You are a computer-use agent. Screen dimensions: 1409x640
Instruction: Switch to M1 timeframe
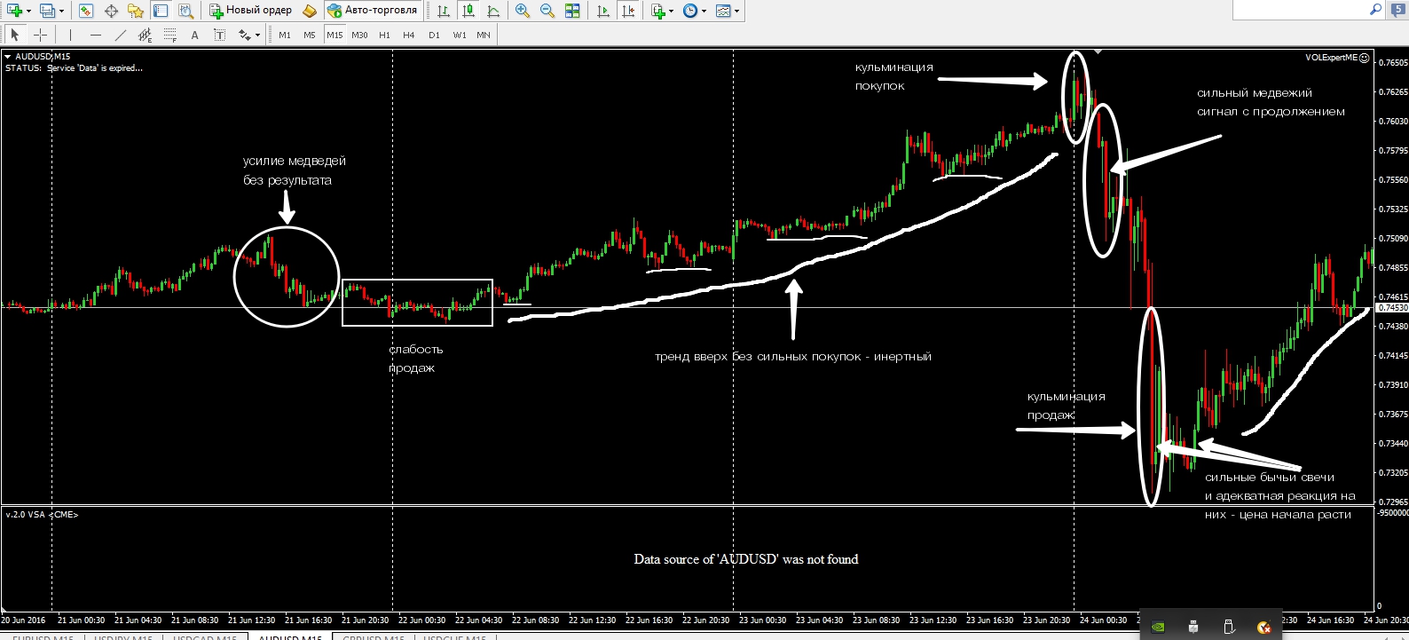tap(285, 35)
